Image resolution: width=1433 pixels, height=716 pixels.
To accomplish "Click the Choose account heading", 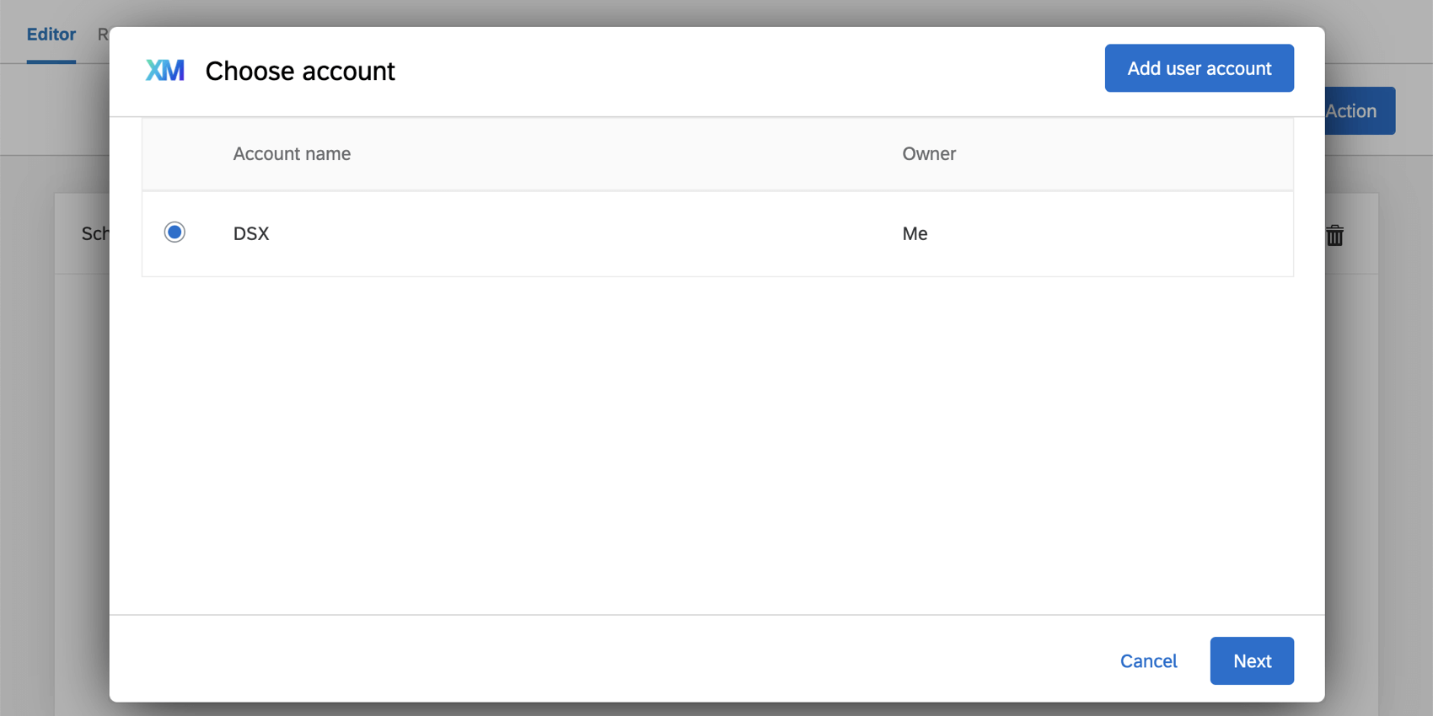I will [x=300, y=72].
